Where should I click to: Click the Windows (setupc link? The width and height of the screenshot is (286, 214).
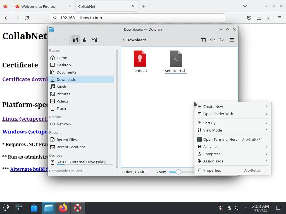coord(25,132)
